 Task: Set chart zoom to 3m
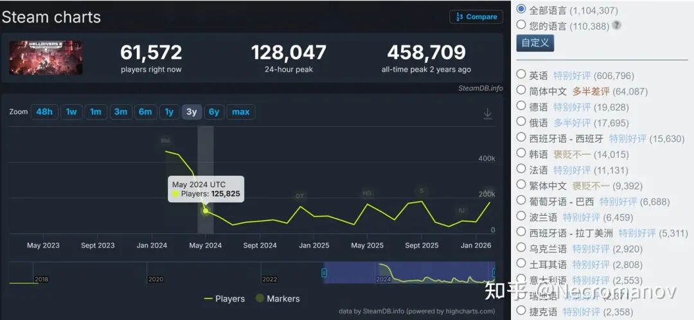(120, 112)
